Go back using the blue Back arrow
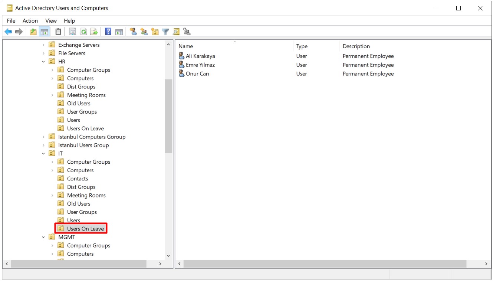The image size is (493, 281). point(8,32)
